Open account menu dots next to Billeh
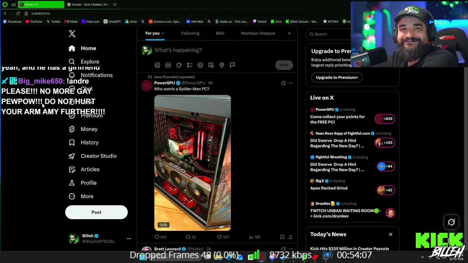 [x=129, y=239]
